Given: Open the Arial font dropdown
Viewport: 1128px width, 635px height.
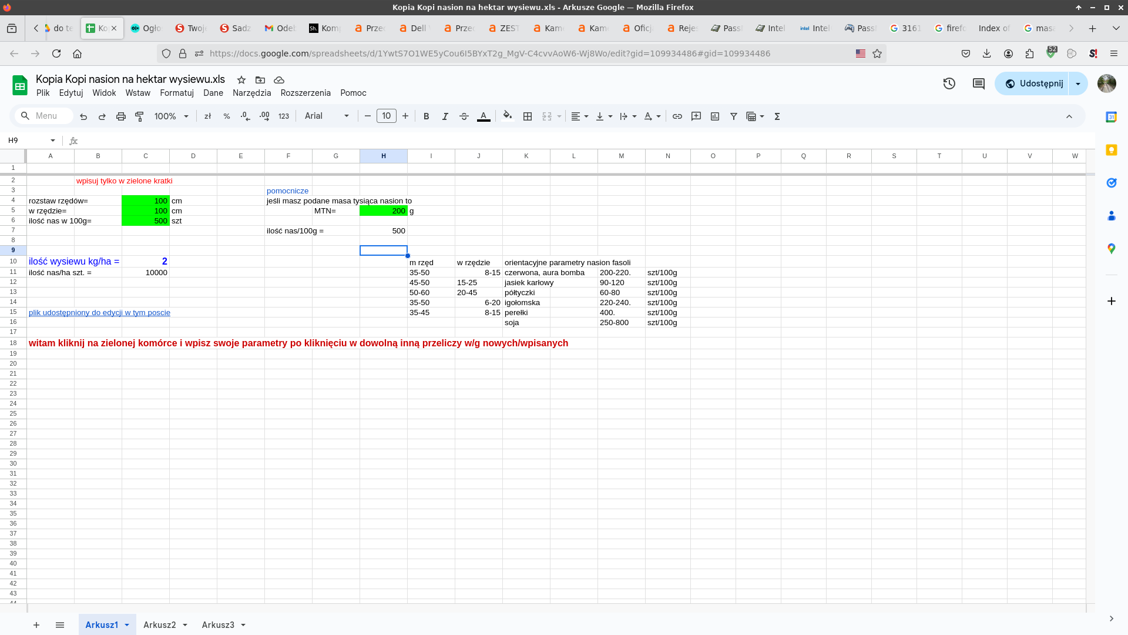Looking at the screenshot, I should click(327, 116).
